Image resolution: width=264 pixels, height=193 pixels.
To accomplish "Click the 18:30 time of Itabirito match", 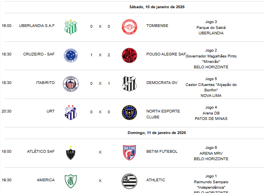I will click(x=7, y=83).
